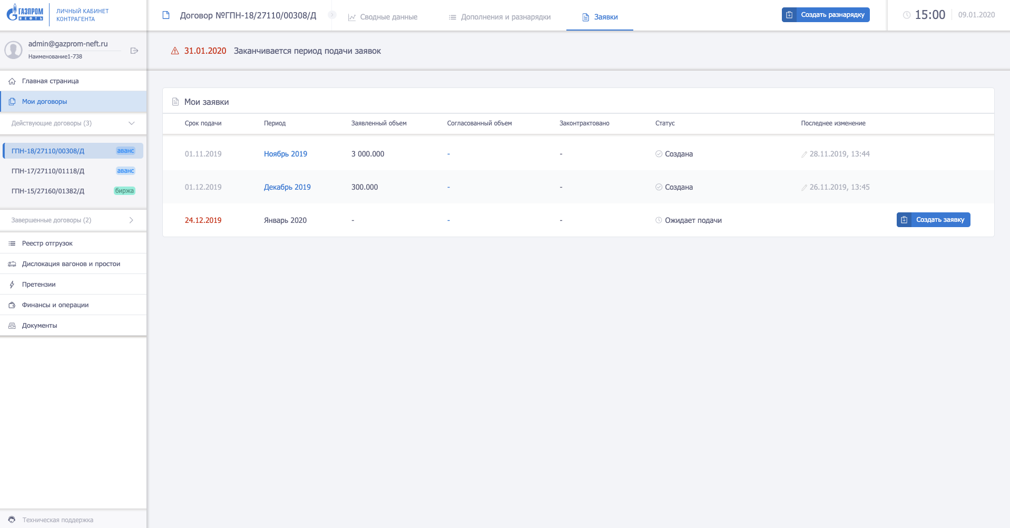1010x528 pixels.
Task: Click the logout icon beside admin email
Action: click(x=134, y=51)
